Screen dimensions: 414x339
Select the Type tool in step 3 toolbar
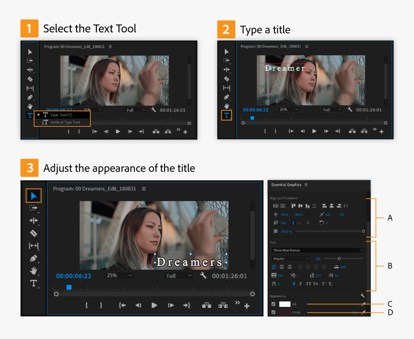[x=34, y=283]
